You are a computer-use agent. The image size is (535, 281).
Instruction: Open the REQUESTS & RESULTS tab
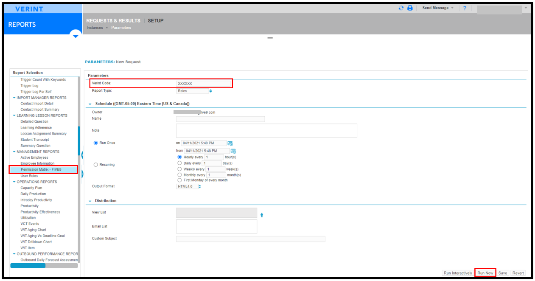[x=113, y=21]
